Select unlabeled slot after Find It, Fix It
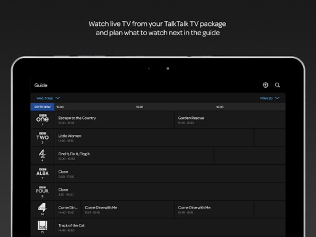 point(250,156)
